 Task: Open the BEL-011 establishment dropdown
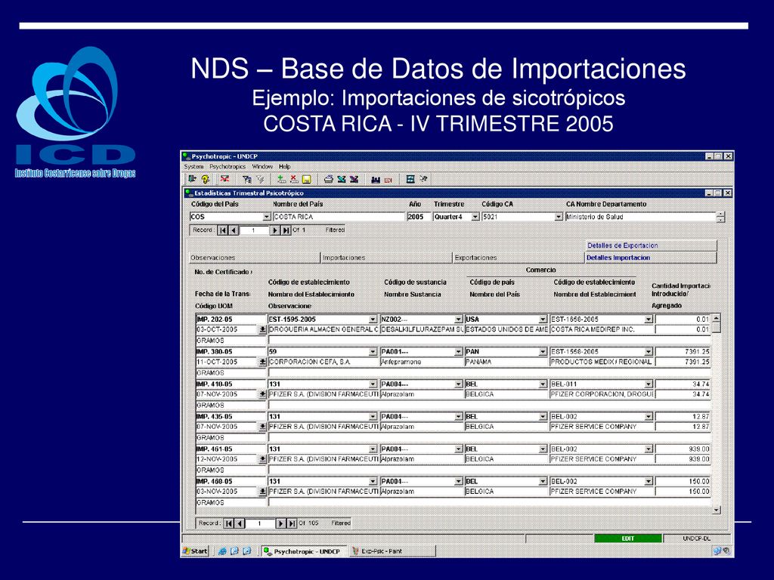tap(649, 384)
